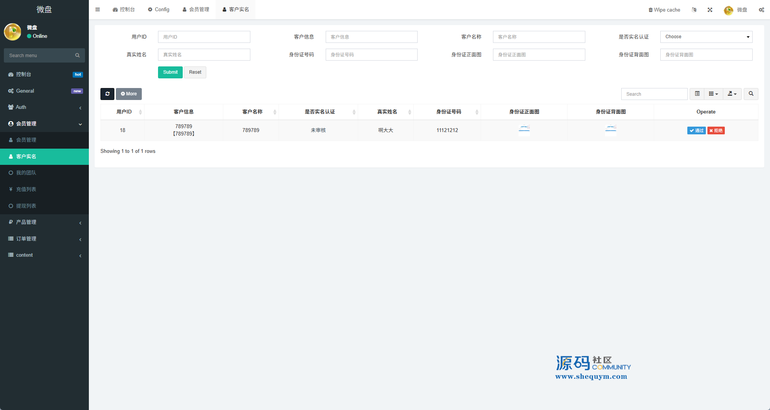The image size is (770, 410).
Task: Click the search menu magnifier icon
Action: (x=77, y=56)
